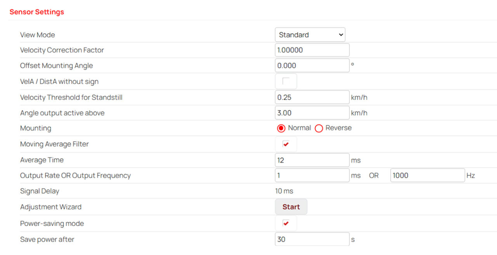Click the Output Frequency Hz field
This screenshot has height=255, width=497.
coord(427,176)
